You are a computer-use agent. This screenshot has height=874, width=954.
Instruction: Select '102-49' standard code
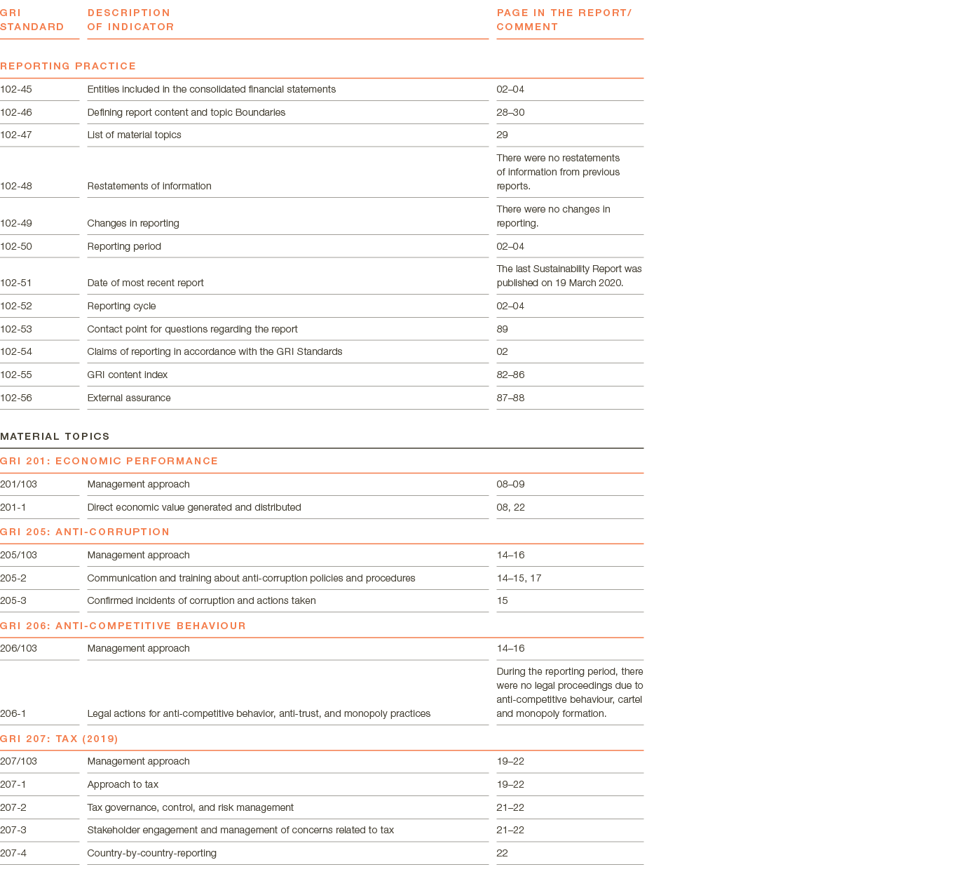click(16, 223)
